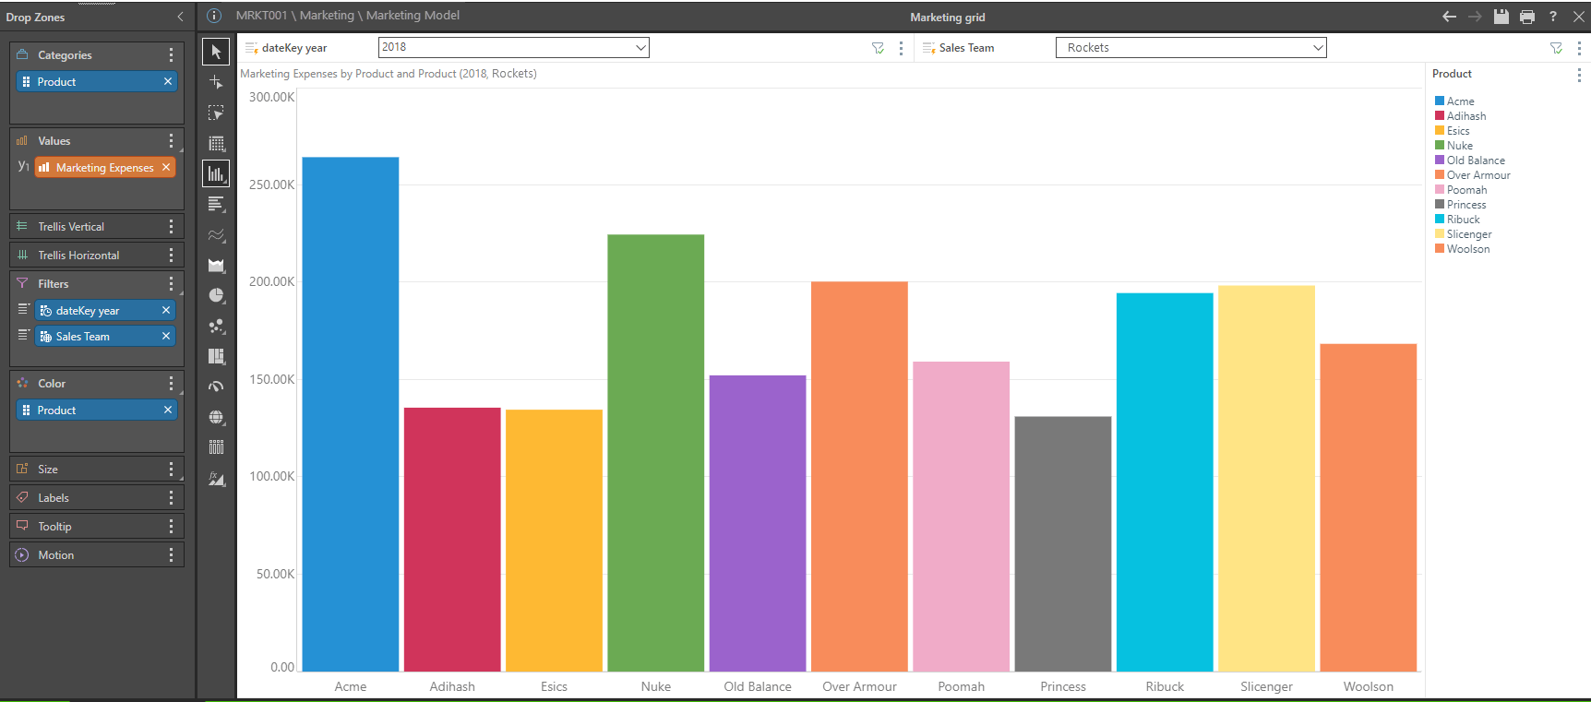Open Filters drop zone options
Viewport: 1591px width, 702px height.
[171, 284]
